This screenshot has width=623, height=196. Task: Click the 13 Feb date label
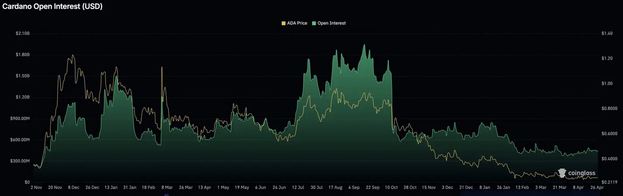[522, 188]
